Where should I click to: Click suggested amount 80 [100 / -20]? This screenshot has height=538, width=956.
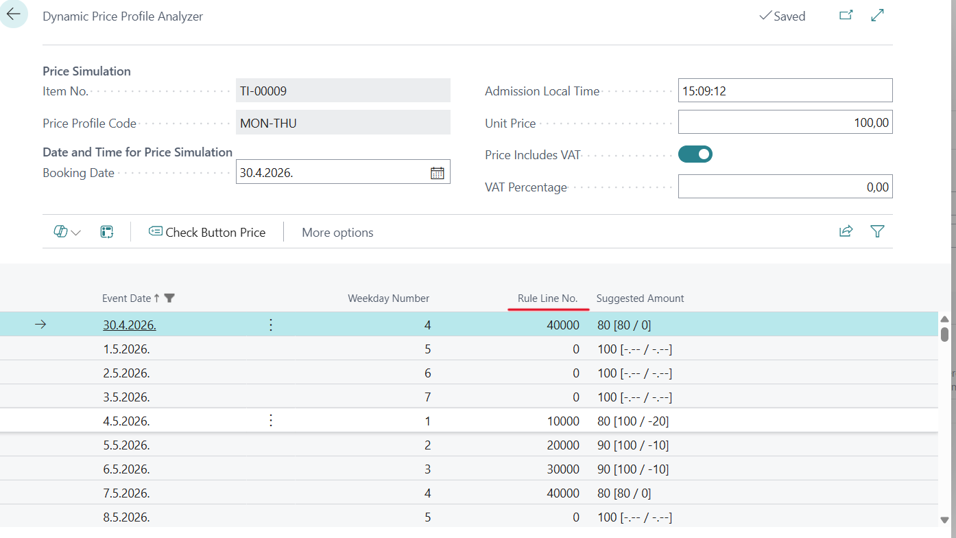(x=633, y=421)
